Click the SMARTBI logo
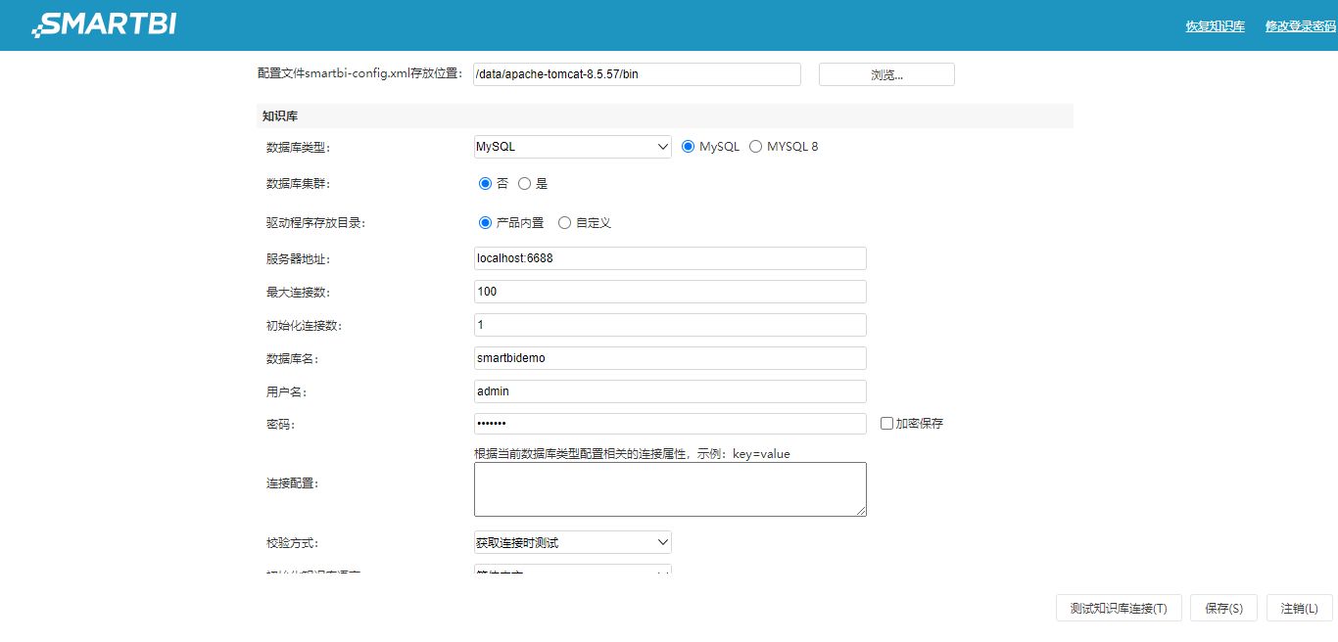This screenshot has width=1338, height=642. click(101, 24)
